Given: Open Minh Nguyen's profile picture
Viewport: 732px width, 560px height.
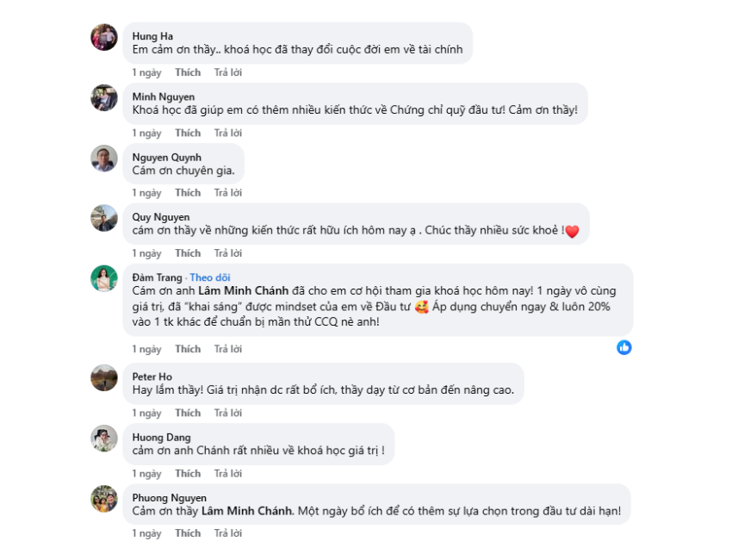Looking at the screenshot, I should 104,97.
